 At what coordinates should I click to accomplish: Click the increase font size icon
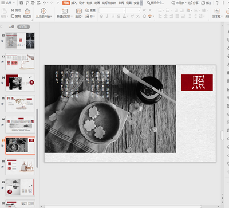pyautogui.click(x=144, y=10)
